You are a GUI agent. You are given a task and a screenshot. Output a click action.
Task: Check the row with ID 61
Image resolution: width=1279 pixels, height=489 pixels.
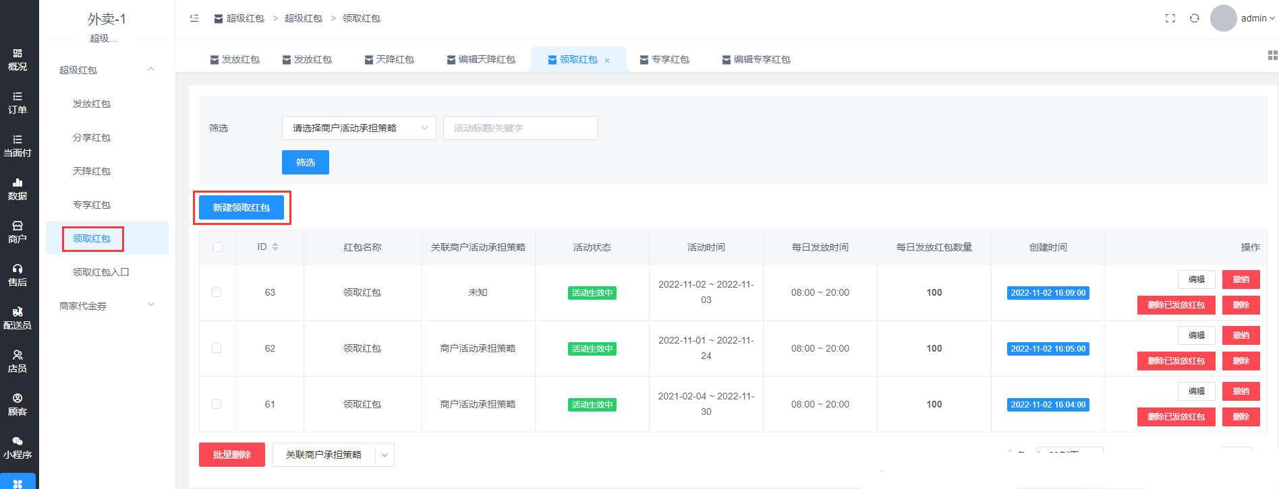click(x=217, y=404)
